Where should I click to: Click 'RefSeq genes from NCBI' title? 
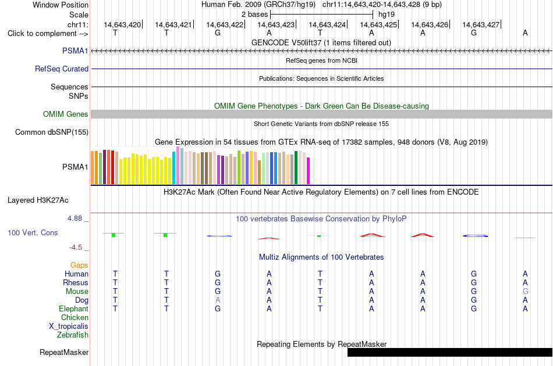click(x=321, y=60)
